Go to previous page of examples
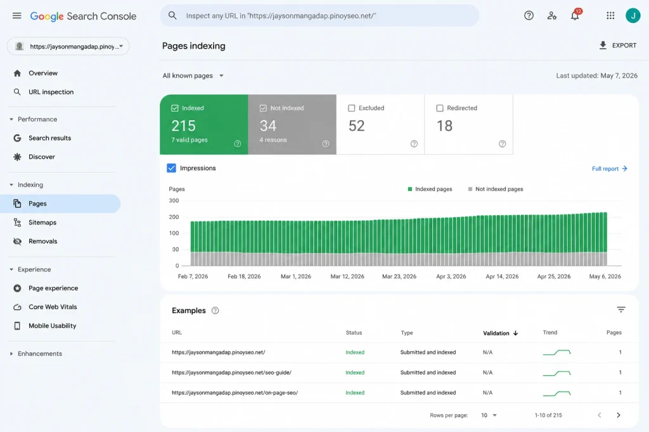Screen dimensions: 649x432 600,415
